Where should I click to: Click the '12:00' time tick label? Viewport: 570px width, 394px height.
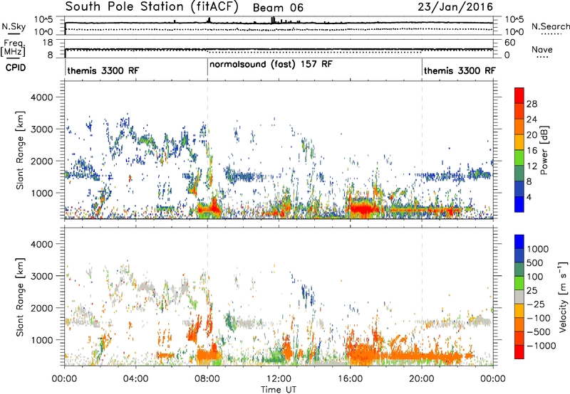point(279,379)
